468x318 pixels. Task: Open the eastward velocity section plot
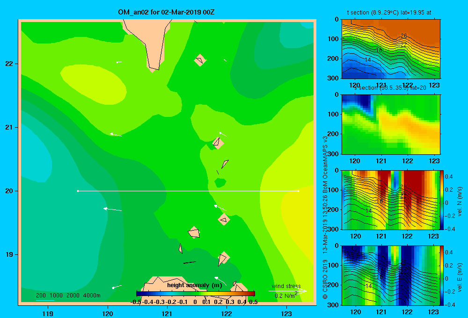391,275
